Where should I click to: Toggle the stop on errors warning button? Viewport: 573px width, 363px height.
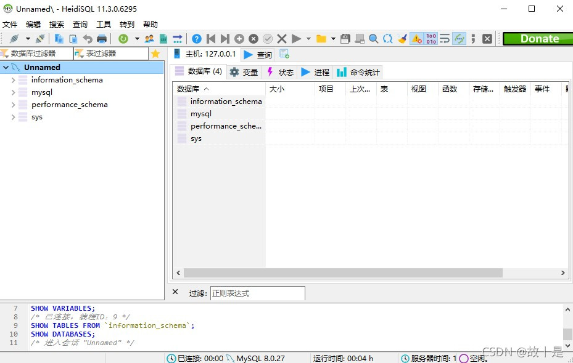pyautogui.click(x=416, y=39)
